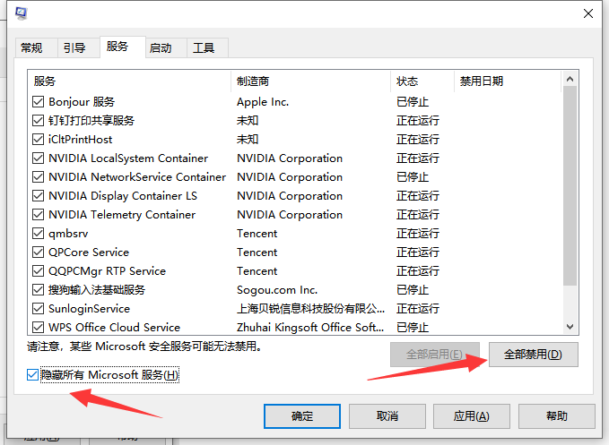Click the 取消 button
This screenshot has height=445, width=609.
387,416
